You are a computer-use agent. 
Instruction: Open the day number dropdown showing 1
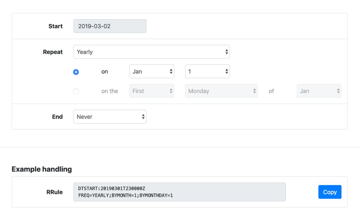(207, 72)
